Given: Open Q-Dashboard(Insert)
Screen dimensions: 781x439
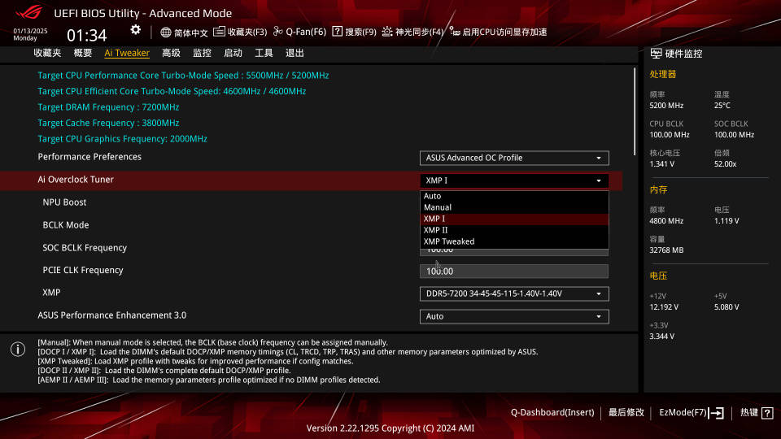Looking at the screenshot, I should pos(552,413).
